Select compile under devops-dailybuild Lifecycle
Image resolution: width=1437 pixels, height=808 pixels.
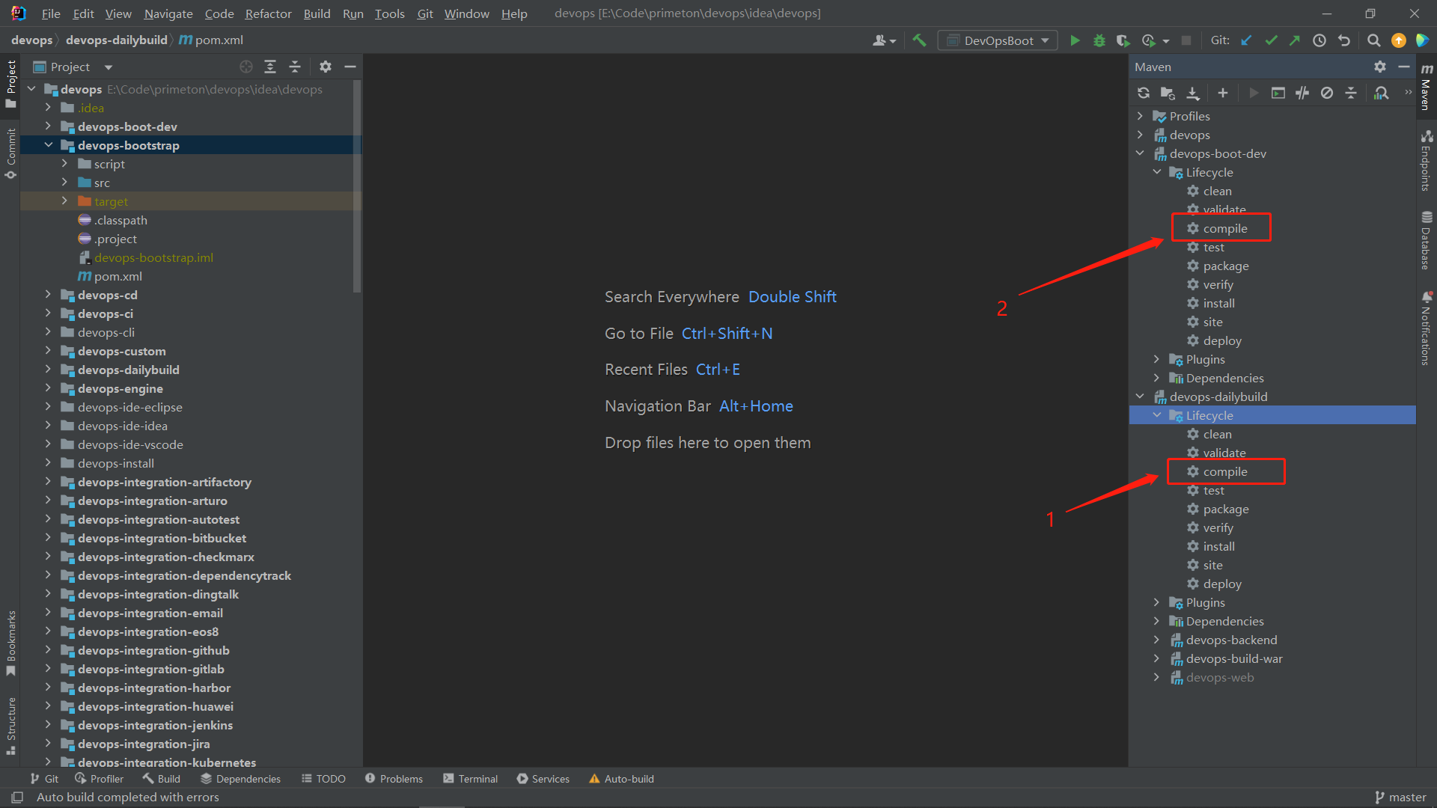pyautogui.click(x=1224, y=471)
